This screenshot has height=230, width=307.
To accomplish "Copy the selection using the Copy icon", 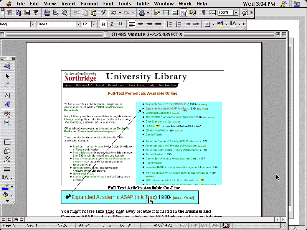I will coord(84,13).
